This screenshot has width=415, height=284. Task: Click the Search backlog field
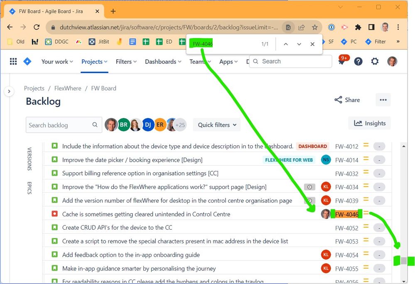[x=64, y=125]
